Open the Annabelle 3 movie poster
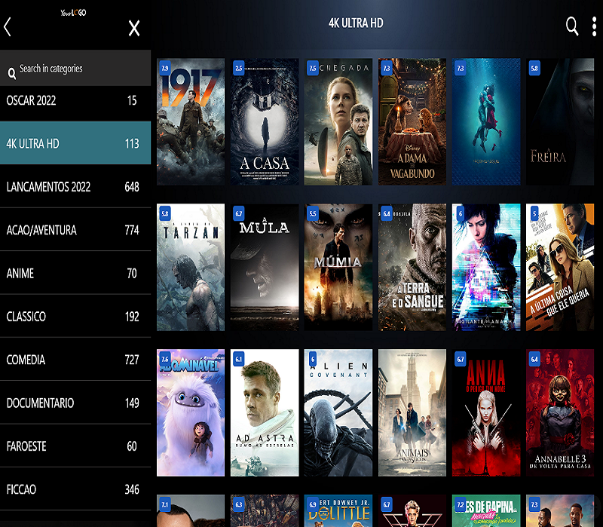This screenshot has width=603, height=527. (x=560, y=412)
